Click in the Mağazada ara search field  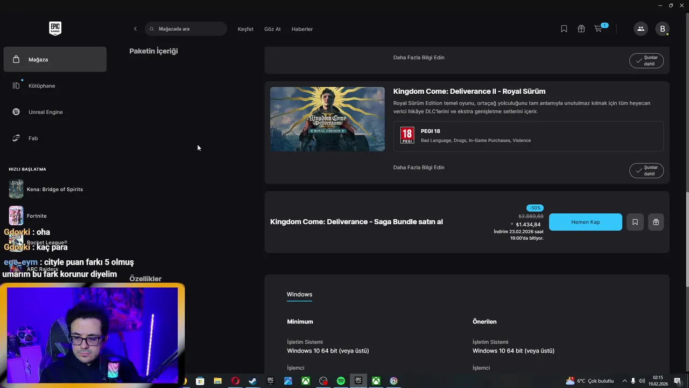click(186, 29)
